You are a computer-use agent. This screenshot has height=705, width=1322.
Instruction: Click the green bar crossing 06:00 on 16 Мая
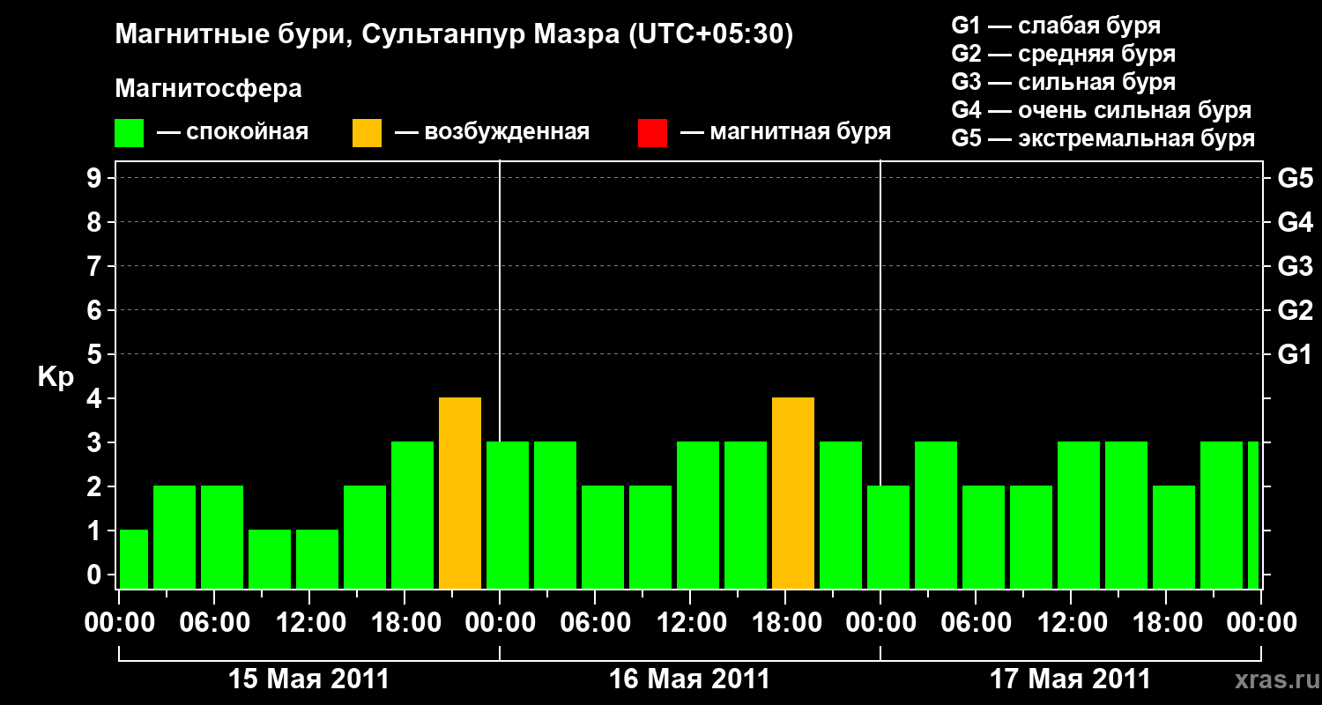coord(603,538)
